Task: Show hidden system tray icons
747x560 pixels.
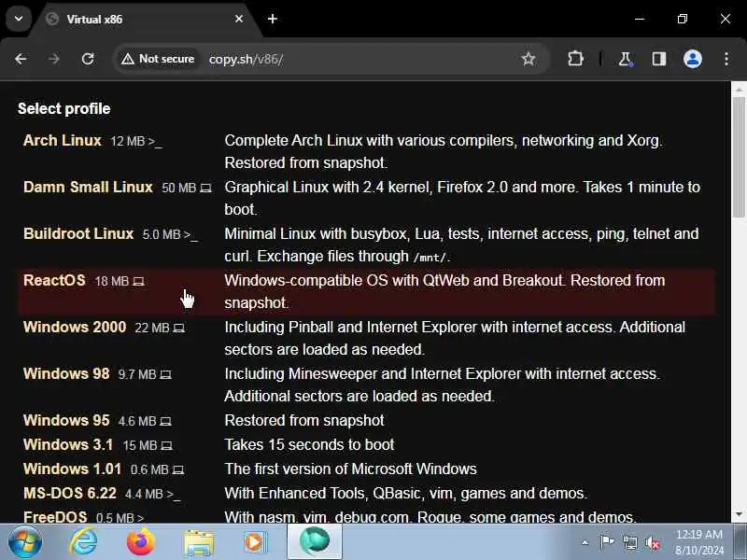Action: tap(585, 542)
